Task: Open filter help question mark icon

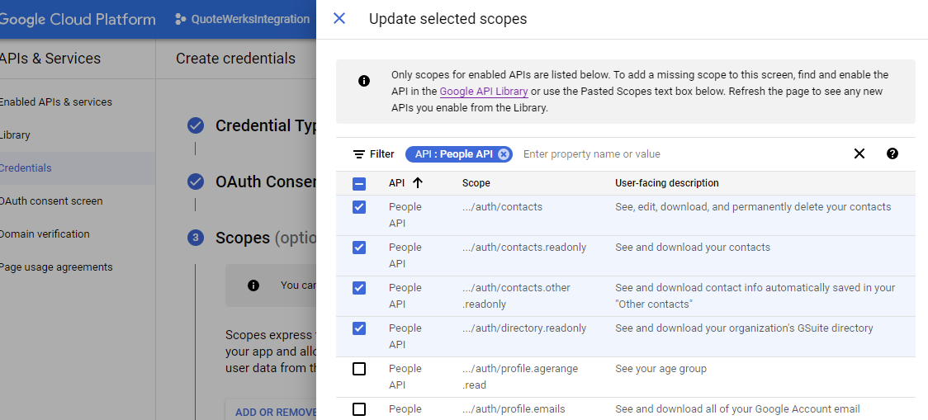Action: (x=892, y=153)
